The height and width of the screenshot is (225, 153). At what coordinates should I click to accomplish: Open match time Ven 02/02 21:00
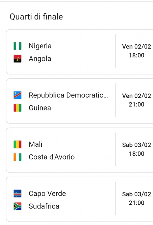pyautogui.click(x=136, y=100)
